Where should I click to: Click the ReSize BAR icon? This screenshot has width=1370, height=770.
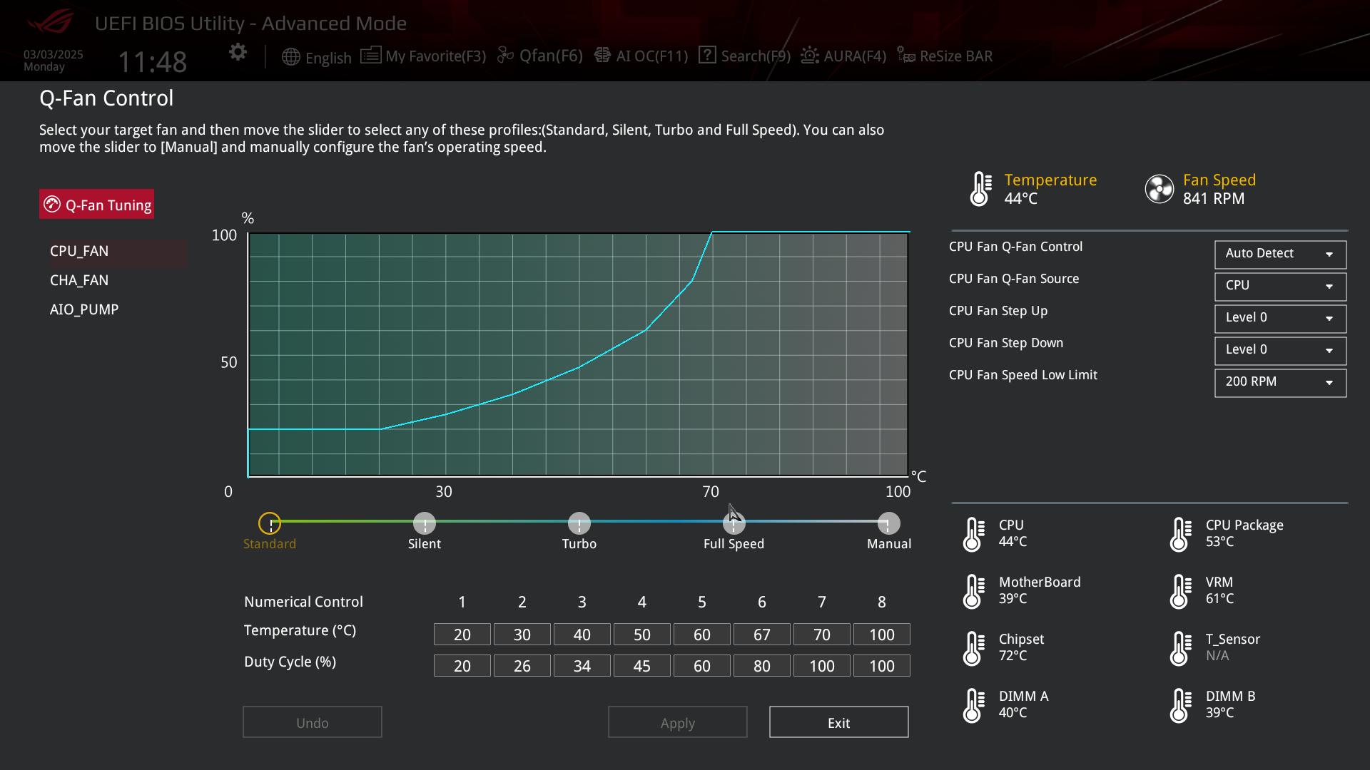pos(905,56)
